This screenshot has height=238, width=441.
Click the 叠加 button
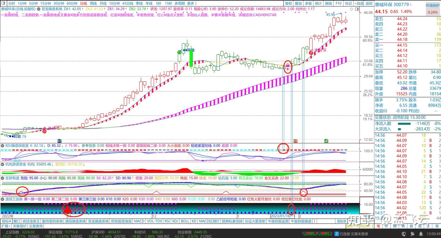(298, 3)
